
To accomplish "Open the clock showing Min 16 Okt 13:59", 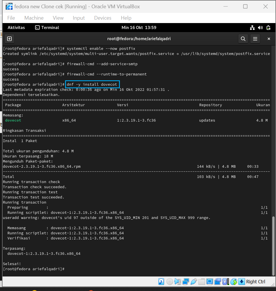I will point(139,28).
